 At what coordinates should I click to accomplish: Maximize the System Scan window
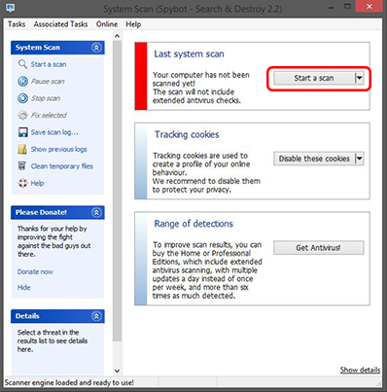pyautogui.click(x=347, y=7)
